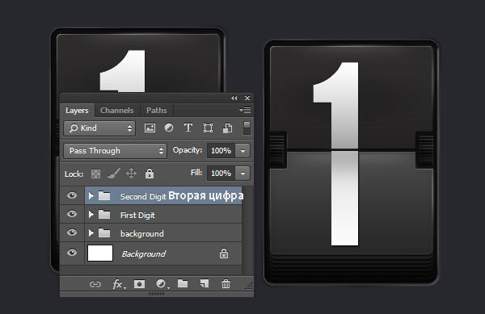Click the Opacity label
The height and width of the screenshot is (314, 485).
pos(188,150)
